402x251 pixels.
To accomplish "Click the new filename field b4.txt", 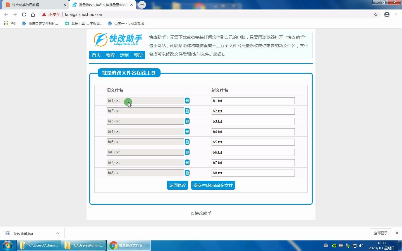I will pyautogui.click(x=253, y=132).
